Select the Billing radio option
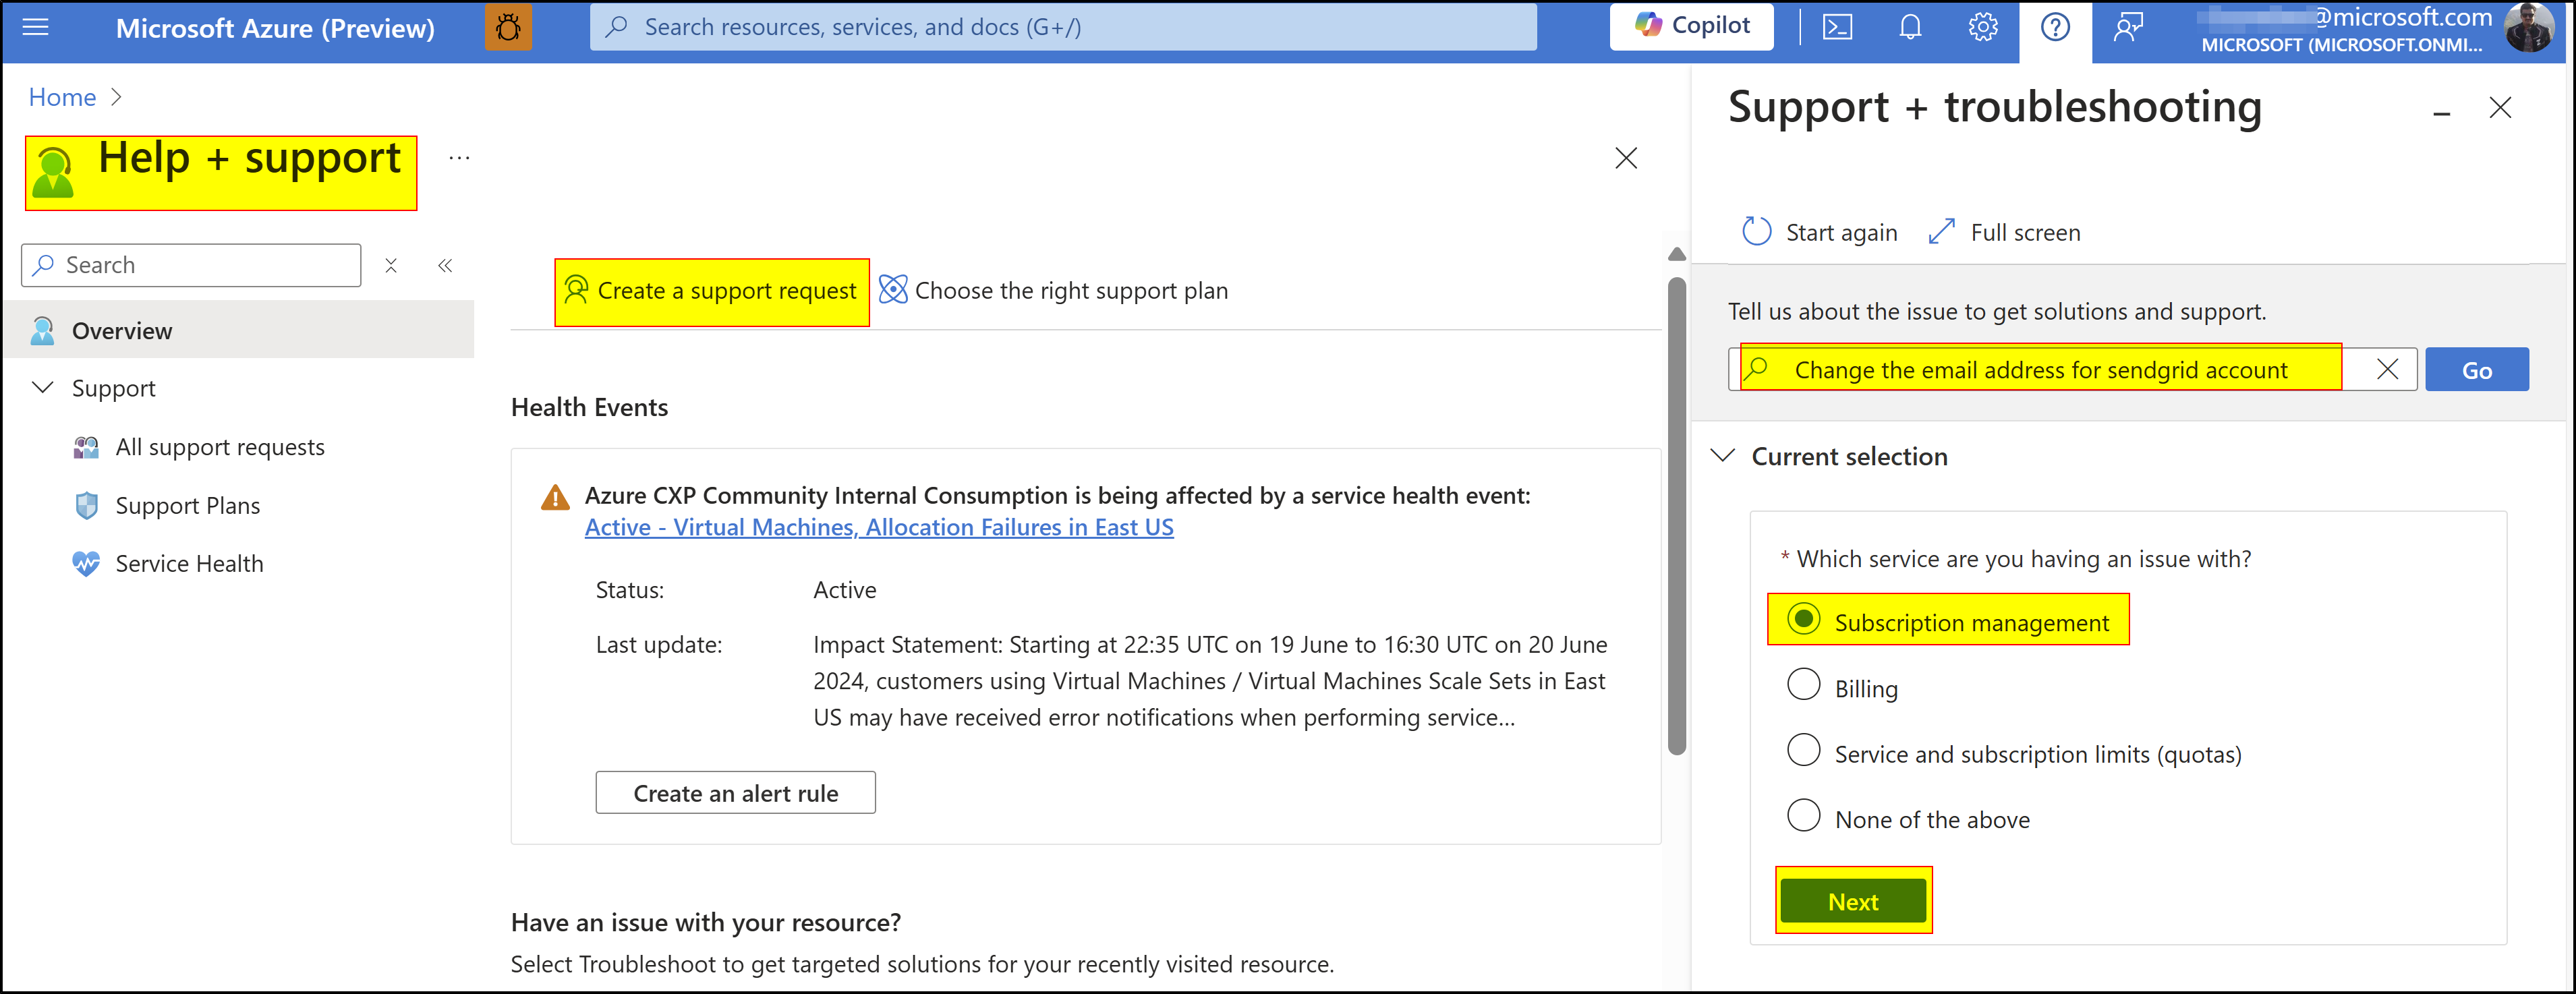 pyautogui.click(x=1803, y=685)
